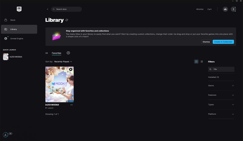Refresh the Library with the sync icon

67,20
